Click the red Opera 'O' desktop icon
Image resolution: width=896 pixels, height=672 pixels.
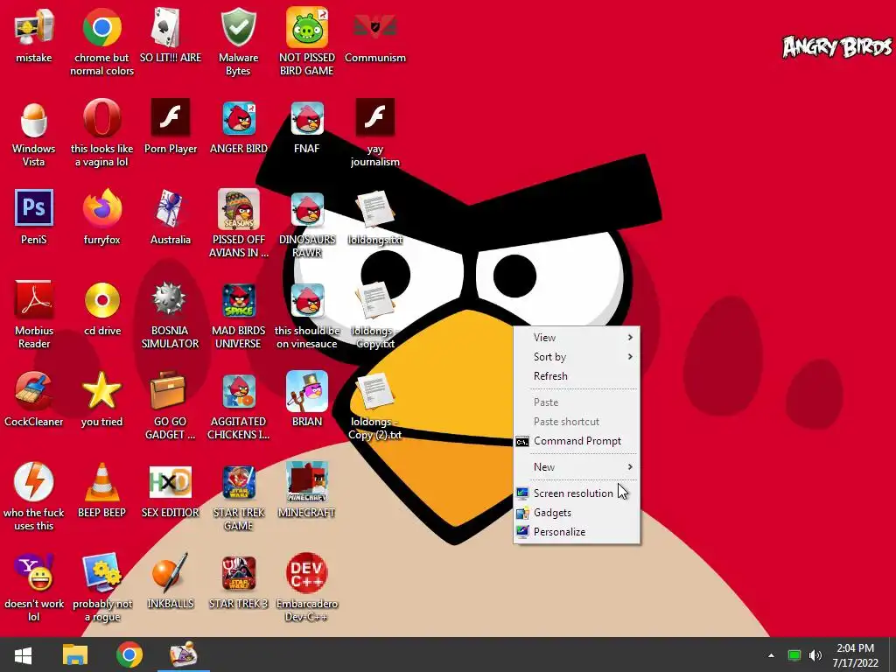pos(101,118)
